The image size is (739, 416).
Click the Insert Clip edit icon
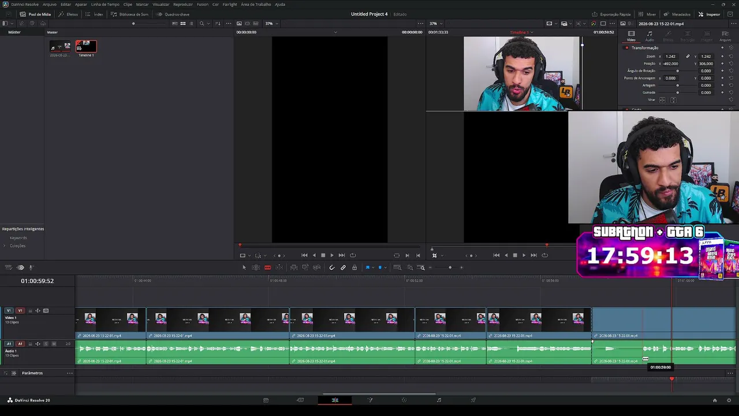tap(294, 268)
